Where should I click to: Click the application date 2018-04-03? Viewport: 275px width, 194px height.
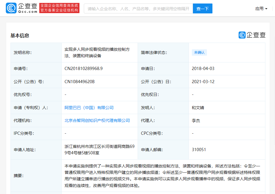click(x=203, y=69)
